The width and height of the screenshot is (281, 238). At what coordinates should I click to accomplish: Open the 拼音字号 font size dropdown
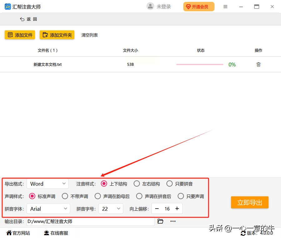point(111,209)
